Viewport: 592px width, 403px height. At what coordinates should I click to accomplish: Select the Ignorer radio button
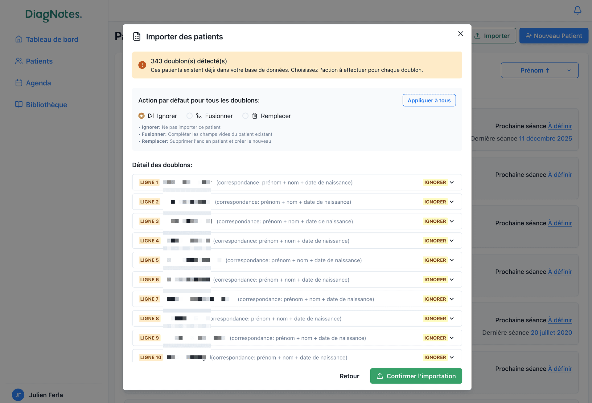[142, 116]
